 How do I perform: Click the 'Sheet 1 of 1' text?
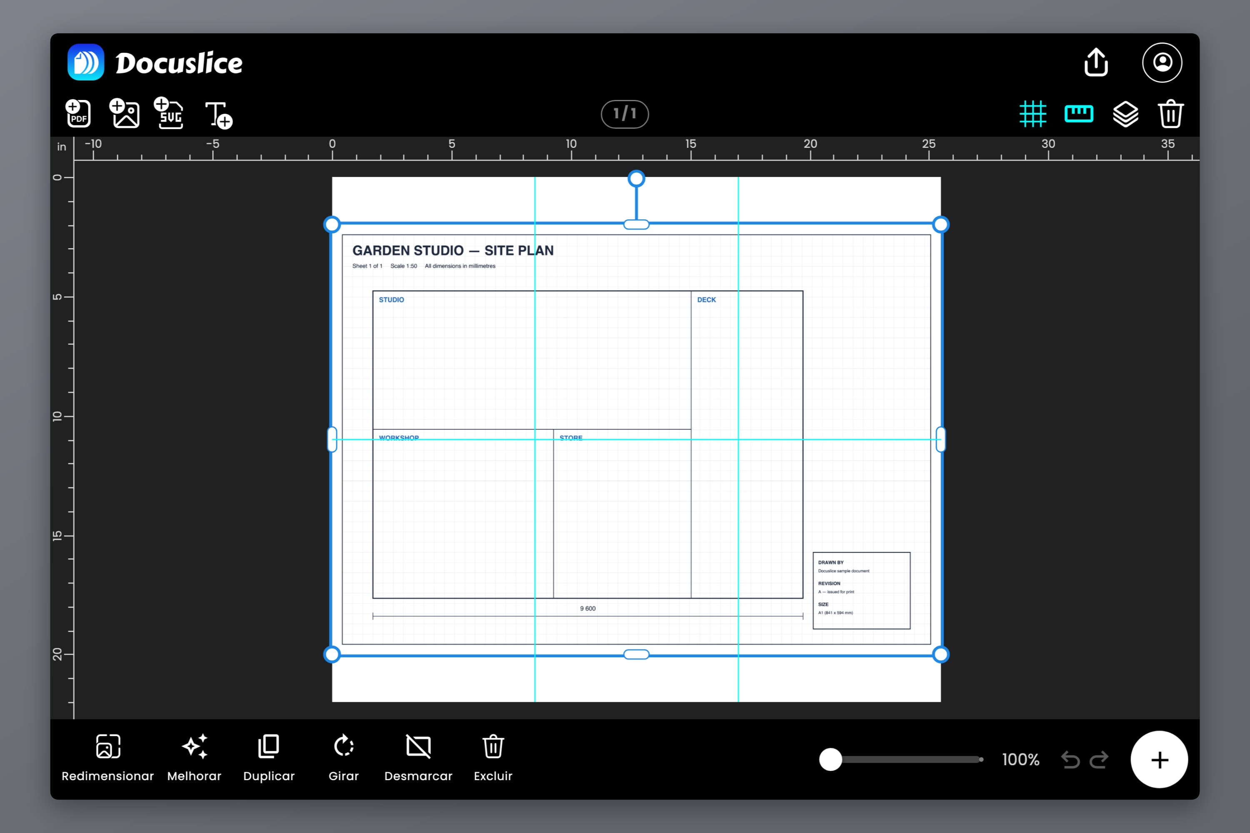(367, 266)
